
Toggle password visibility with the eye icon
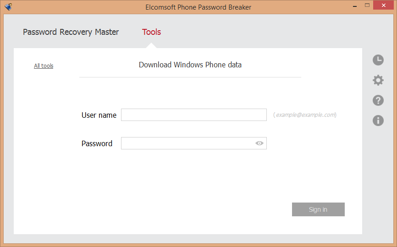[x=259, y=143]
